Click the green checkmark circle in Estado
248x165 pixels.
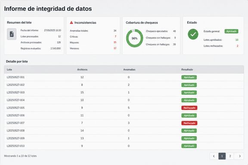coord(193,34)
